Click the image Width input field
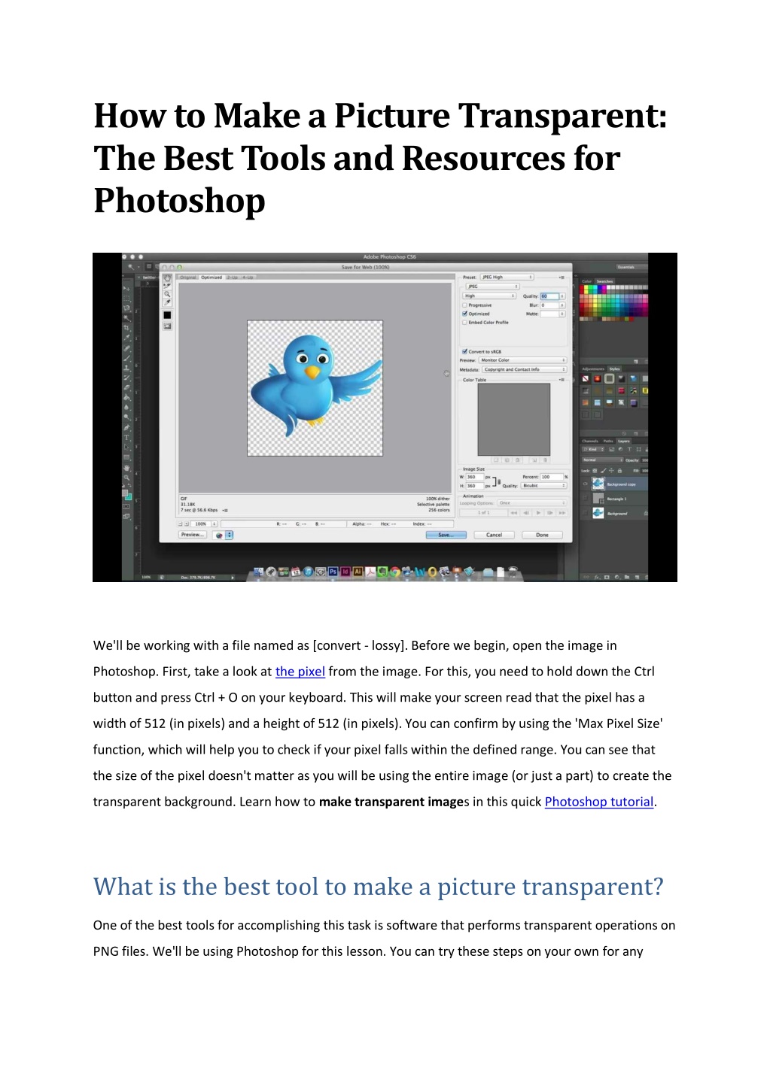Screen dimensions: 770x1089 (x=474, y=478)
